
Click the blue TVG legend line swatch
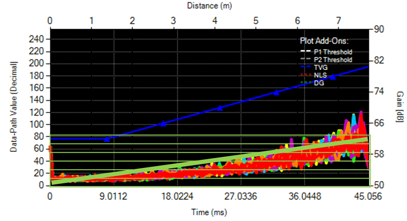[x=306, y=67]
